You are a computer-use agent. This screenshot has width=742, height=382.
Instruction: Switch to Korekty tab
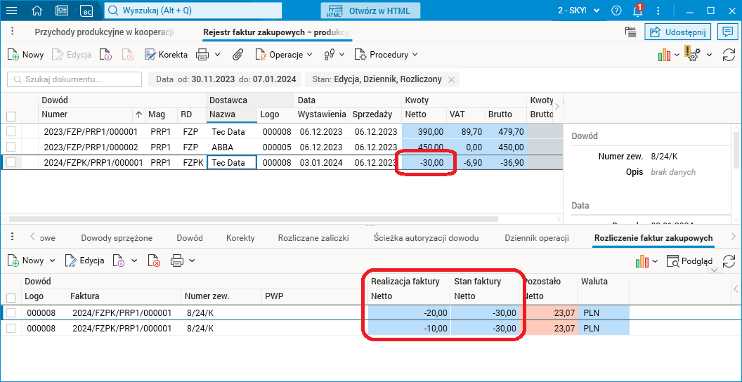[x=240, y=238]
